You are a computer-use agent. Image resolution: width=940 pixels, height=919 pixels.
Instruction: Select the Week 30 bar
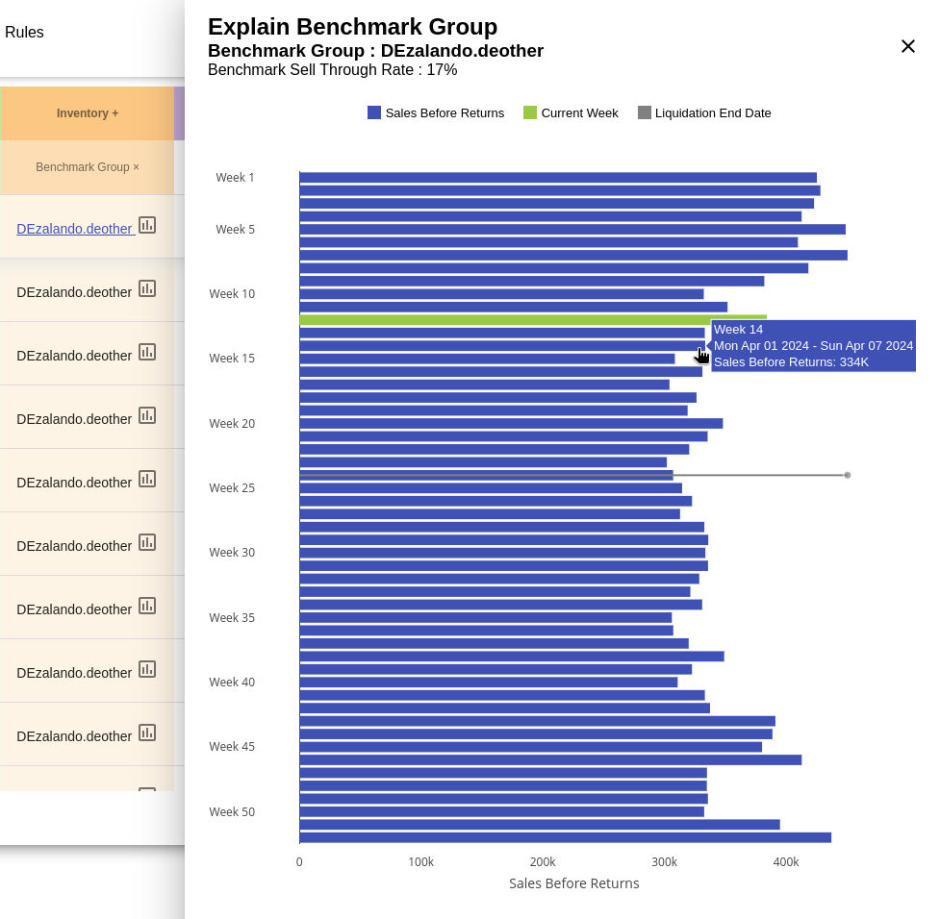coord(502,553)
